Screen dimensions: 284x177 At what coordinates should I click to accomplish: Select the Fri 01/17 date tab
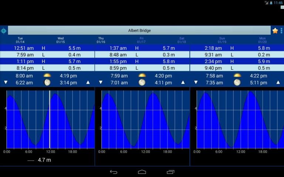(142, 40)
